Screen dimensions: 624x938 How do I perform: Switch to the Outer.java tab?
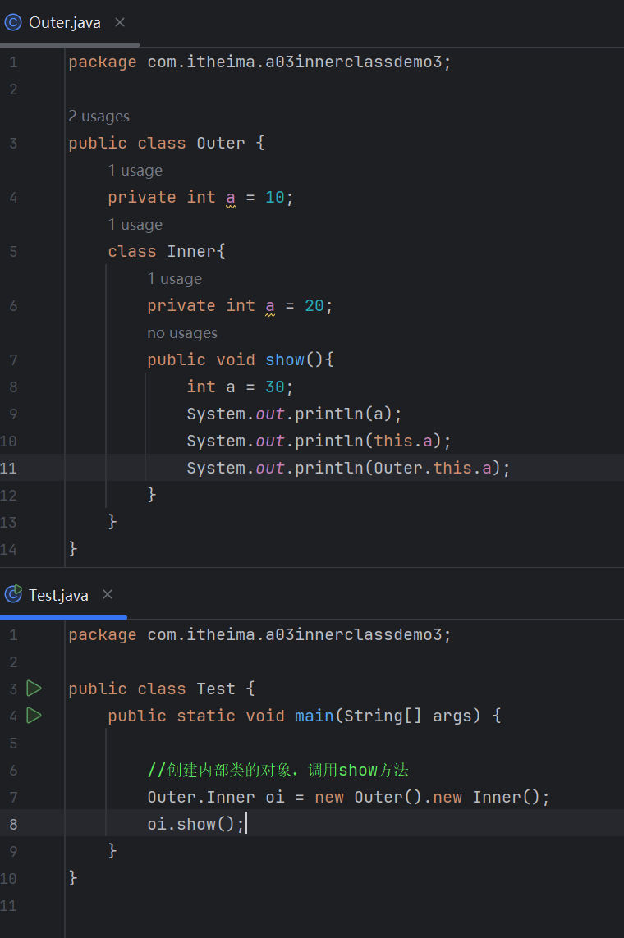point(64,23)
